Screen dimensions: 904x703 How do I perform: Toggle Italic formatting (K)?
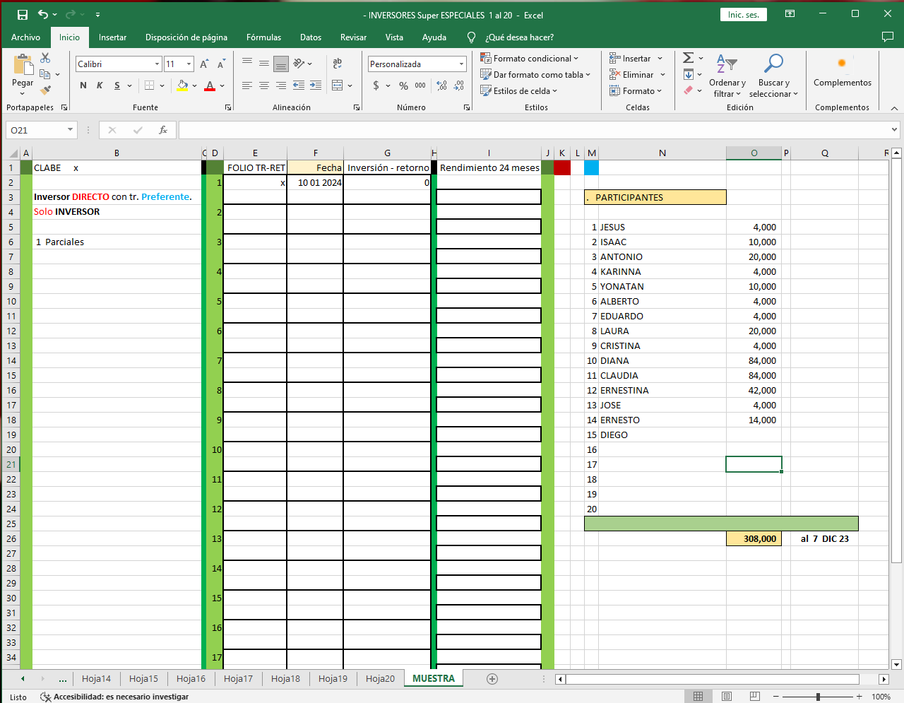(100, 85)
